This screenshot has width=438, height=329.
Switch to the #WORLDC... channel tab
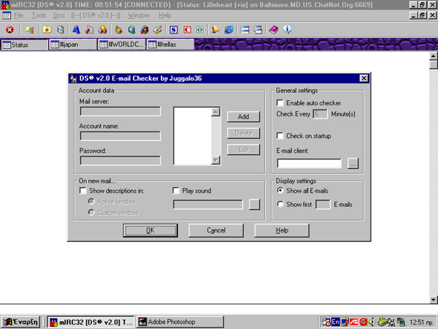(x=122, y=45)
